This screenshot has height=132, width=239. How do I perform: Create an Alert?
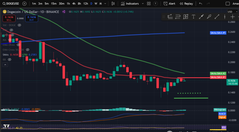pyautogui.click(x=169, y=4)
